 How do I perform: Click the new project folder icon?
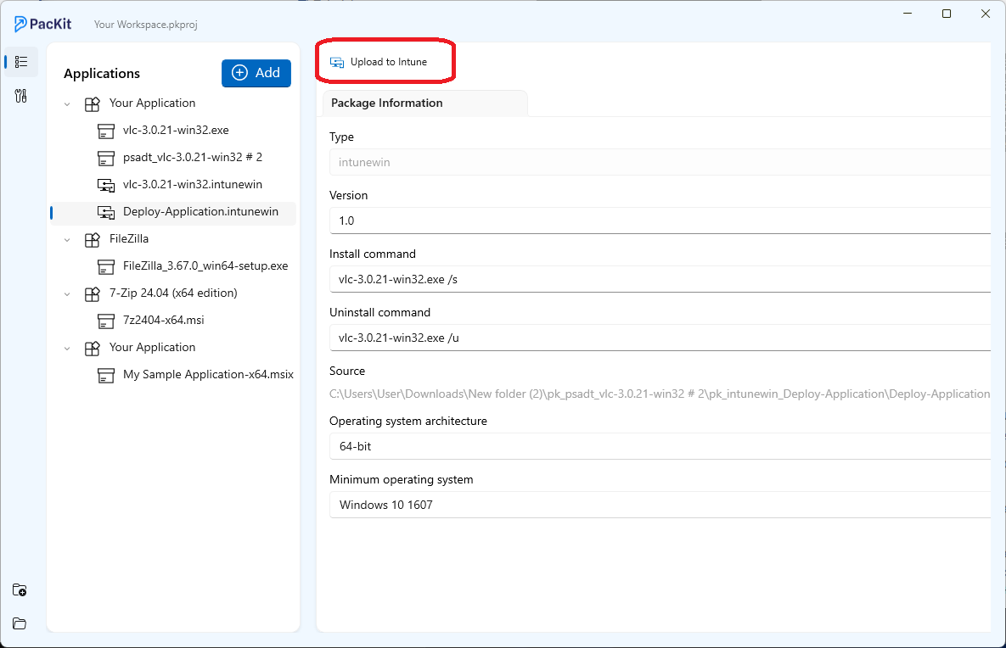tap(20, 590)
